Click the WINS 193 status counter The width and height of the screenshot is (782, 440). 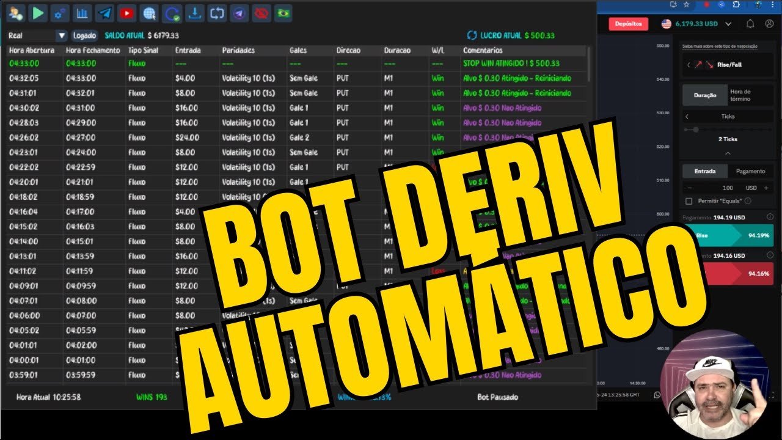(x=152, y=397)
